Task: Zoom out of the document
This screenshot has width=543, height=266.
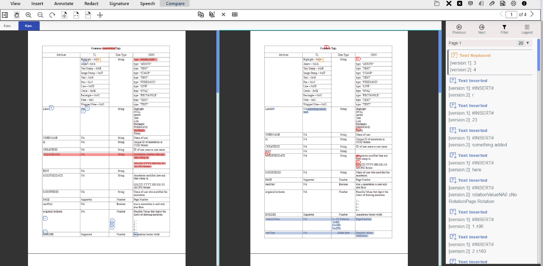Action: [x=40, y=15]
